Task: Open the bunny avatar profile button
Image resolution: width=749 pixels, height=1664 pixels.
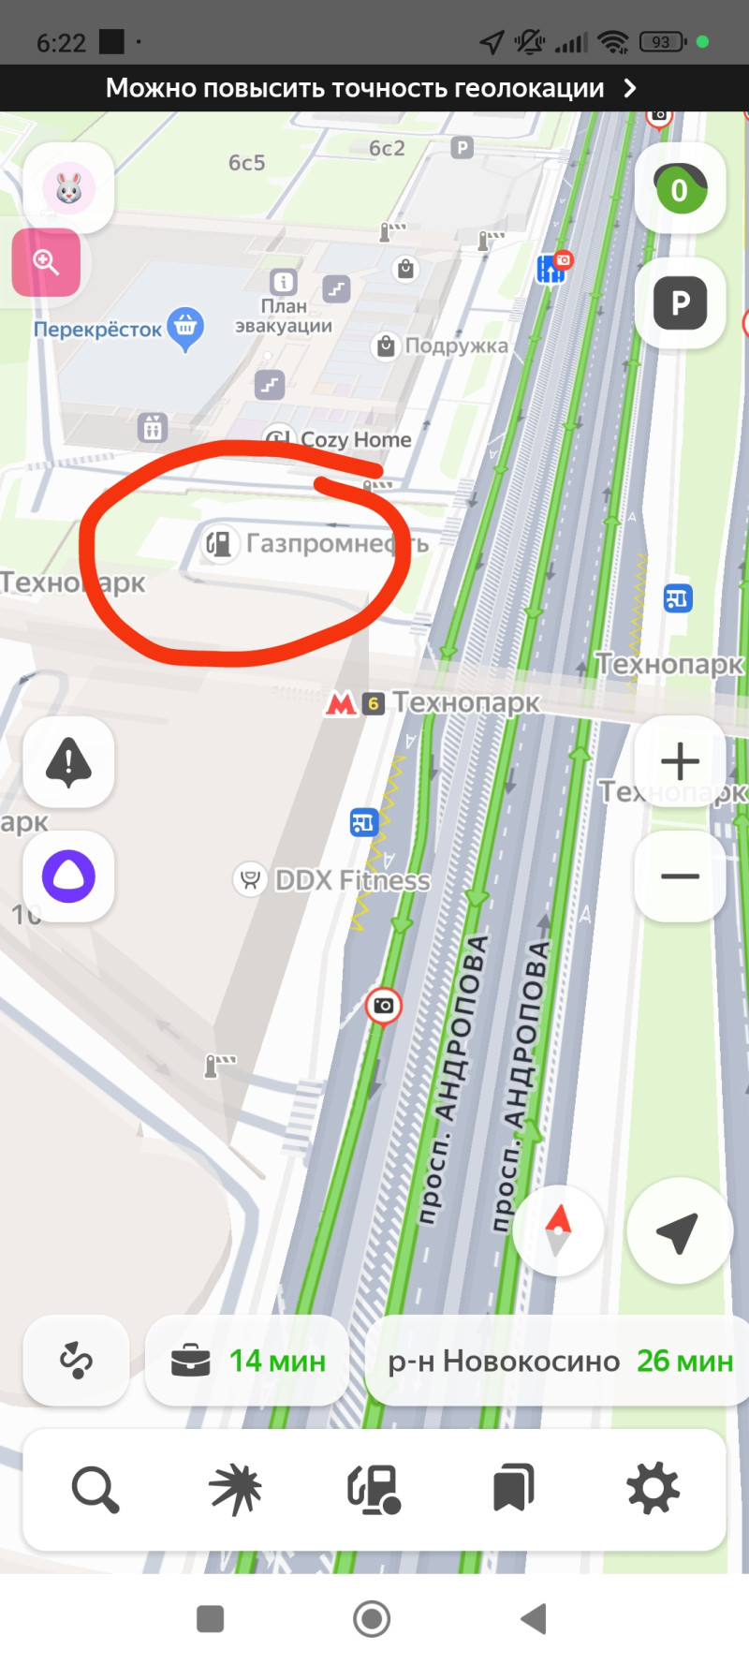Action: [68, 189]
